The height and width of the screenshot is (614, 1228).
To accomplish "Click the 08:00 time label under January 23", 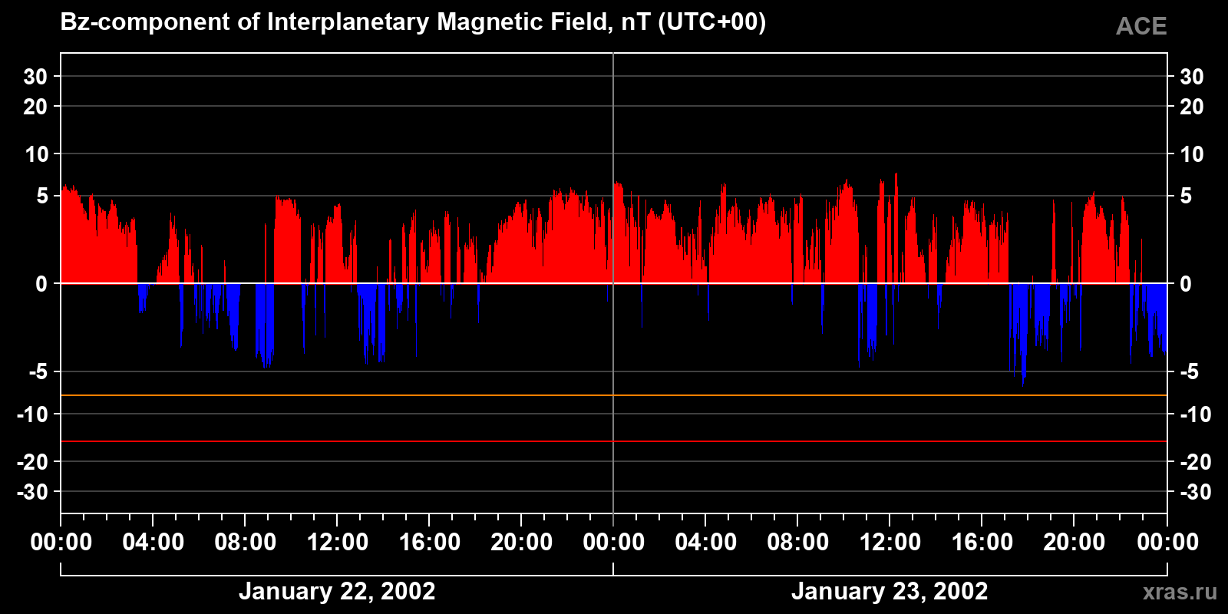I will [x=798, y=542].
